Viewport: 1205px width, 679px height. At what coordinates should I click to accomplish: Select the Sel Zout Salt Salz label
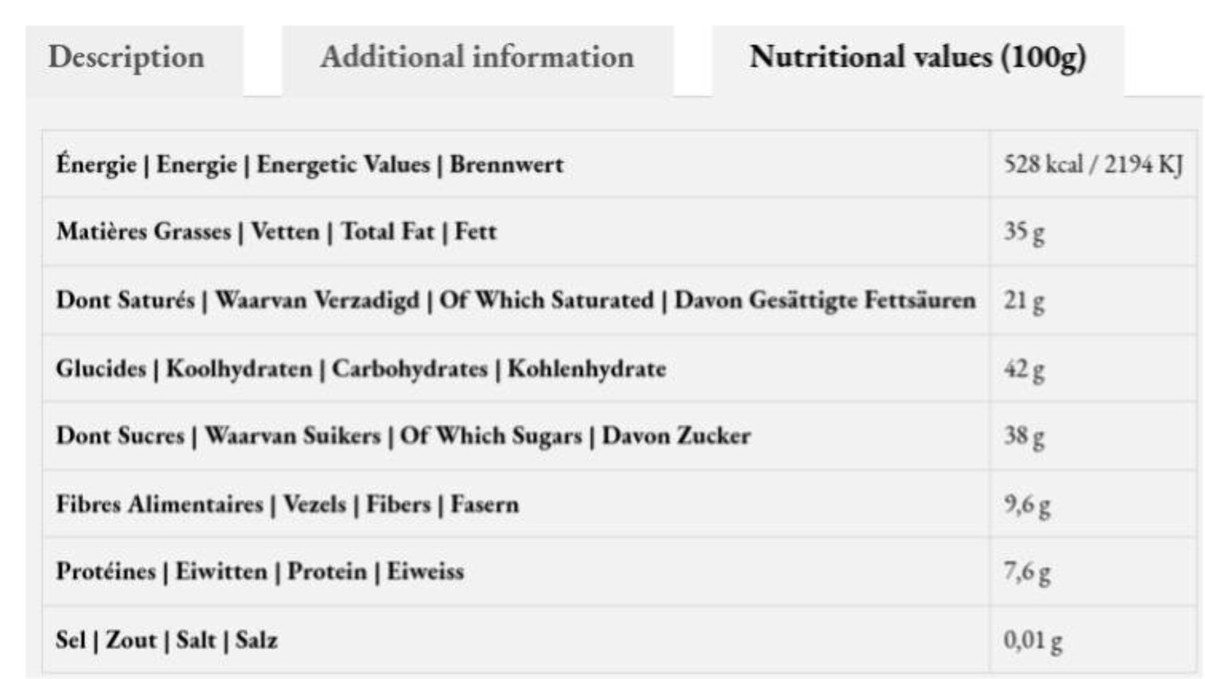[166, 640]
